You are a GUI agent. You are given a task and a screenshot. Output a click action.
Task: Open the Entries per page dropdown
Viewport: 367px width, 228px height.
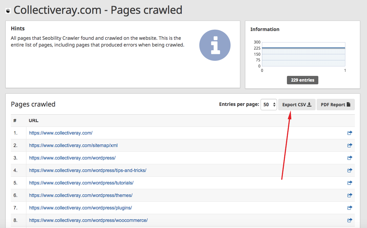[269, 105]
